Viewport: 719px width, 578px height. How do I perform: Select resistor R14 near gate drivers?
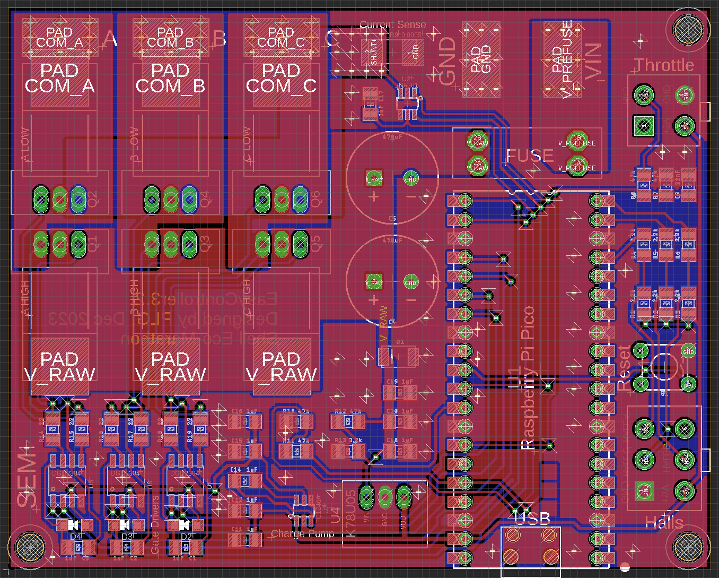[52, 429]
